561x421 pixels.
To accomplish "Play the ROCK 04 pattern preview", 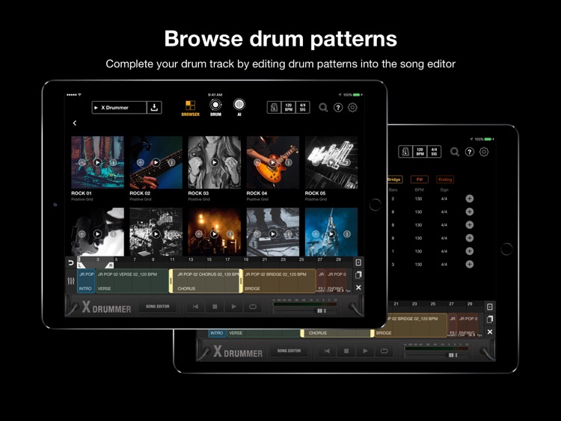I will coord(272,162).
